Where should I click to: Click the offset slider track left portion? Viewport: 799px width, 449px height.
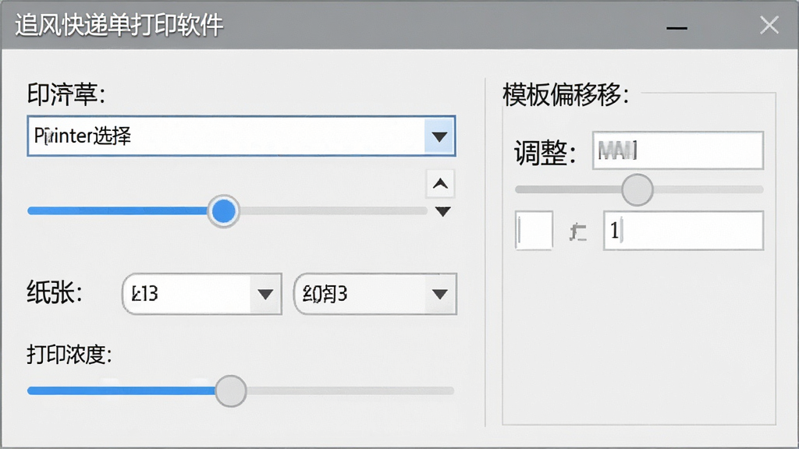tap(568, 189)
